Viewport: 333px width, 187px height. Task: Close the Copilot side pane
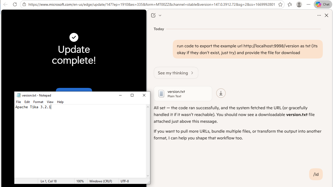[326, 15]
